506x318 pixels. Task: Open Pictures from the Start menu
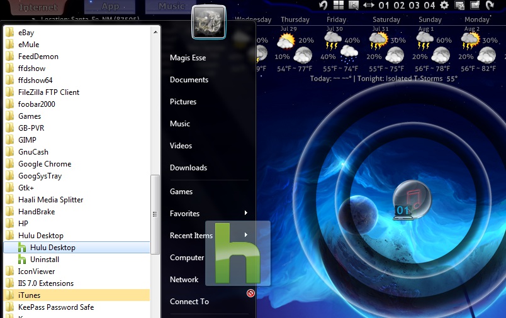tap(183, 101)
